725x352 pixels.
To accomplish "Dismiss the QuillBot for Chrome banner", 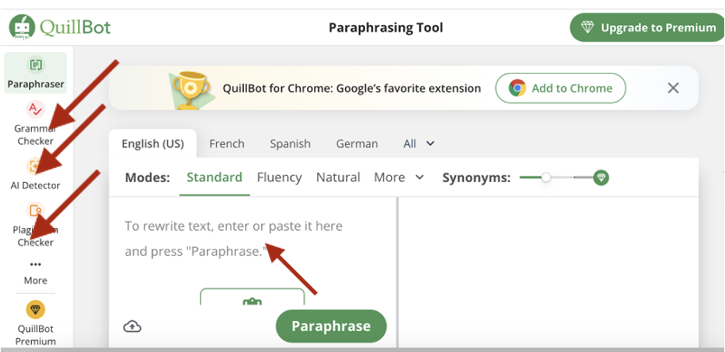I will [673, 88].
